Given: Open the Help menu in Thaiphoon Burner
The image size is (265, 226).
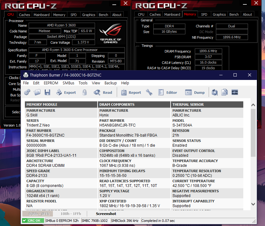Looking at the screenshot, I should (125, 83).
